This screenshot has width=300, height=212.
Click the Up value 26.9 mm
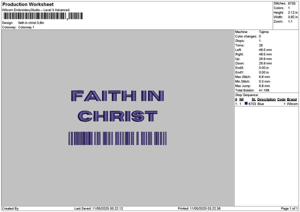point(265,59)
